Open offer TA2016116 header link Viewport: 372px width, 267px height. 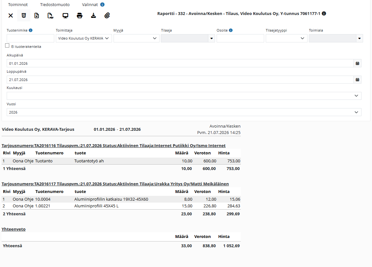[113, 145]
